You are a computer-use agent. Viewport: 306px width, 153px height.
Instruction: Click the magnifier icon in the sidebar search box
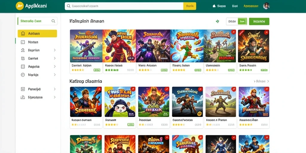(x=53, y=21)
